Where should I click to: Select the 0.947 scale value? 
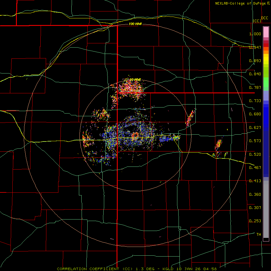coord(255,47)
